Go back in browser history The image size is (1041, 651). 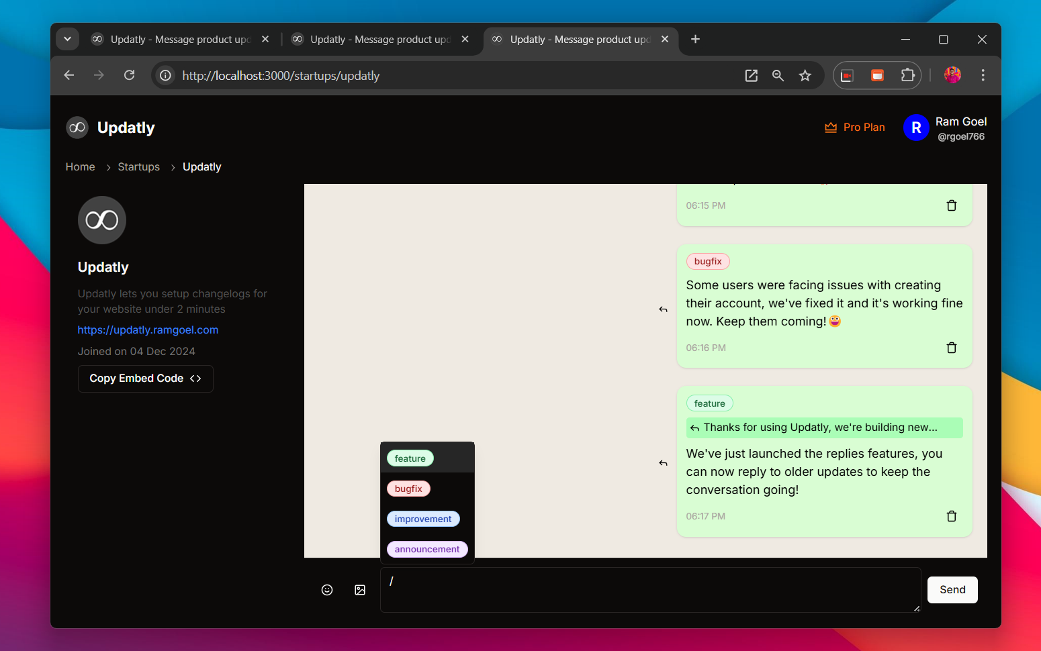pos(69,75)
